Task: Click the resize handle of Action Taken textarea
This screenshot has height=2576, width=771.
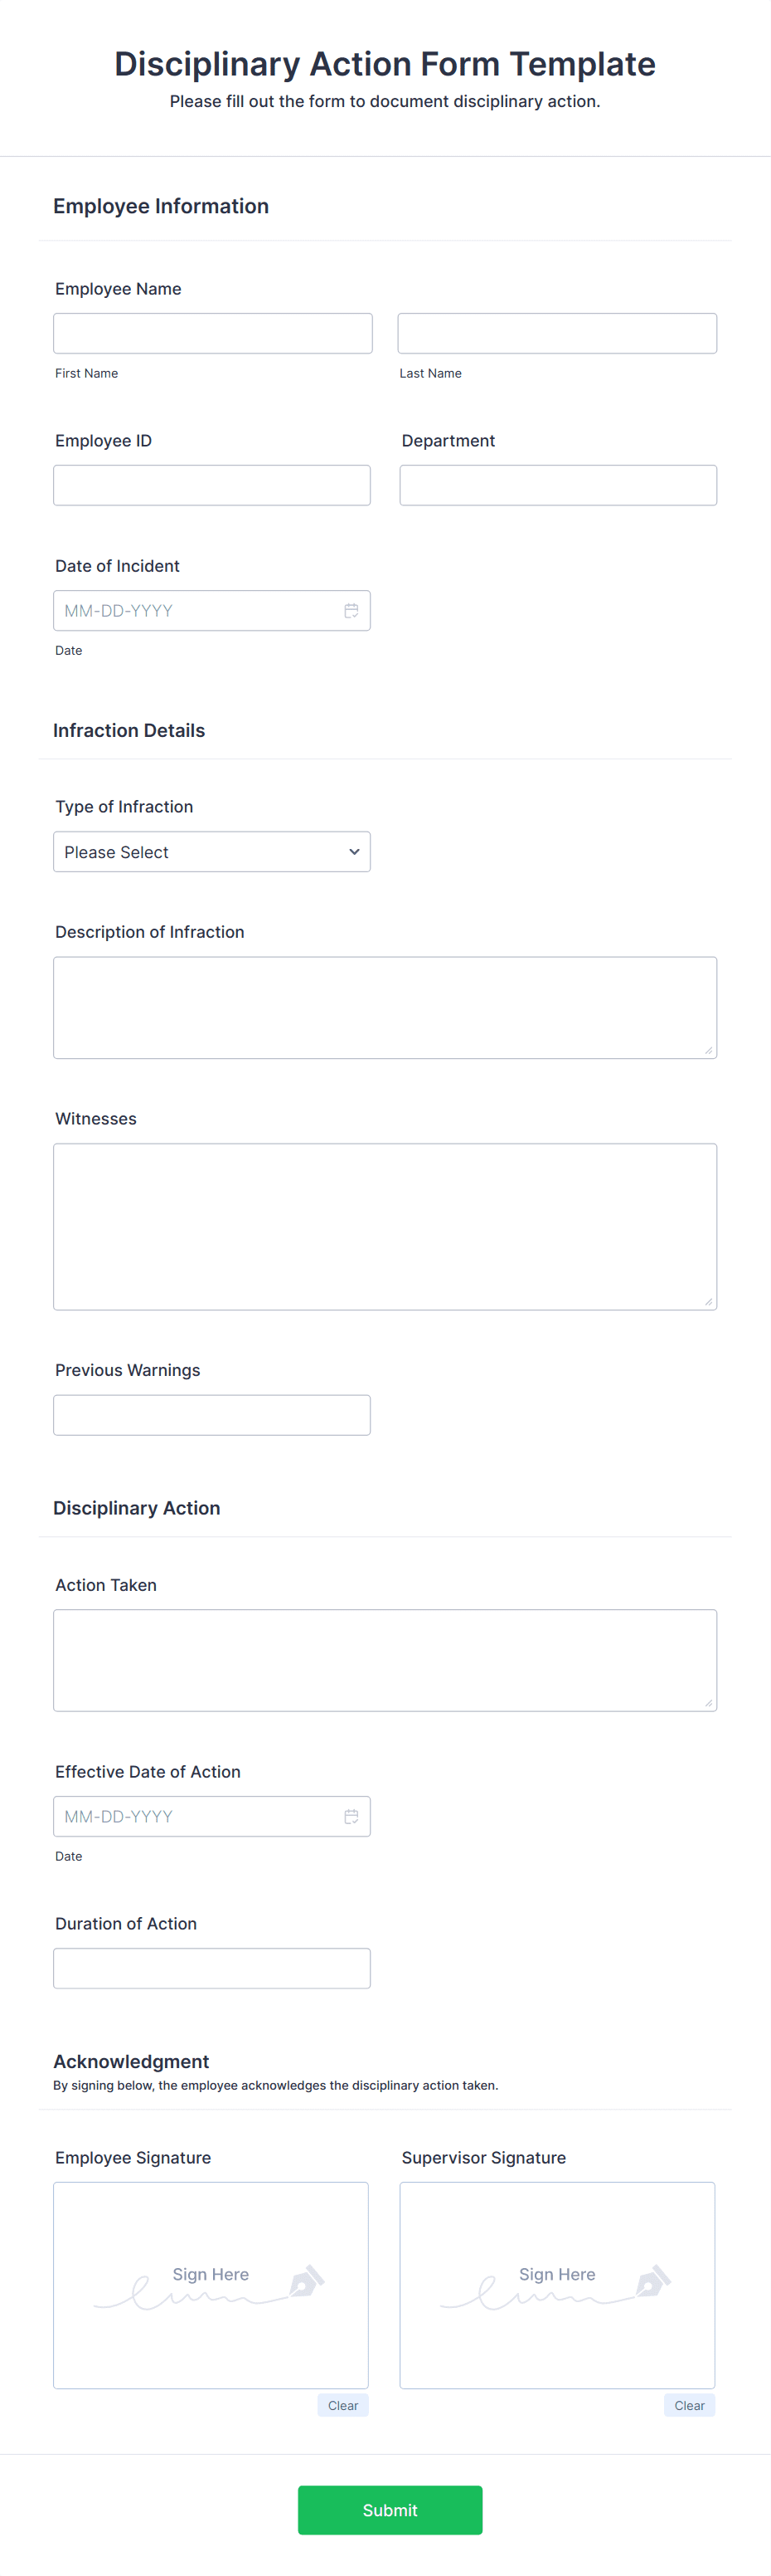Action: tap(708, 1702)
